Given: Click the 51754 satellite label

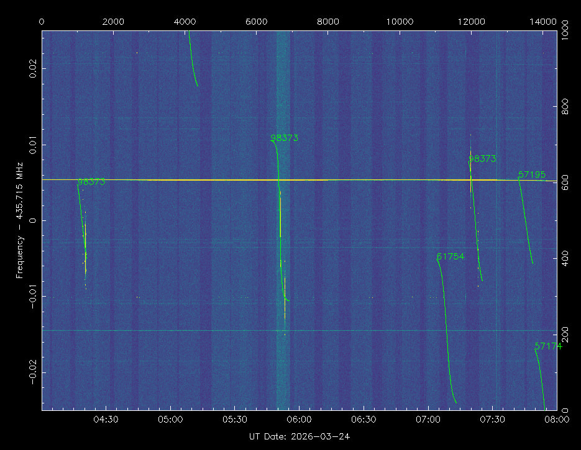Looking at the screenshot, I should click(x=451, y=256).
